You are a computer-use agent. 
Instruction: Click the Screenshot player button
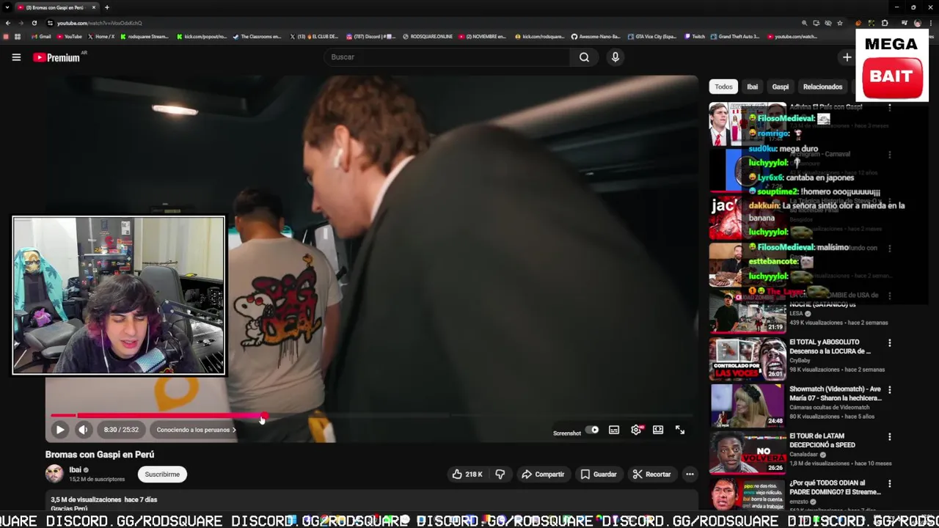tap(567, 433)
